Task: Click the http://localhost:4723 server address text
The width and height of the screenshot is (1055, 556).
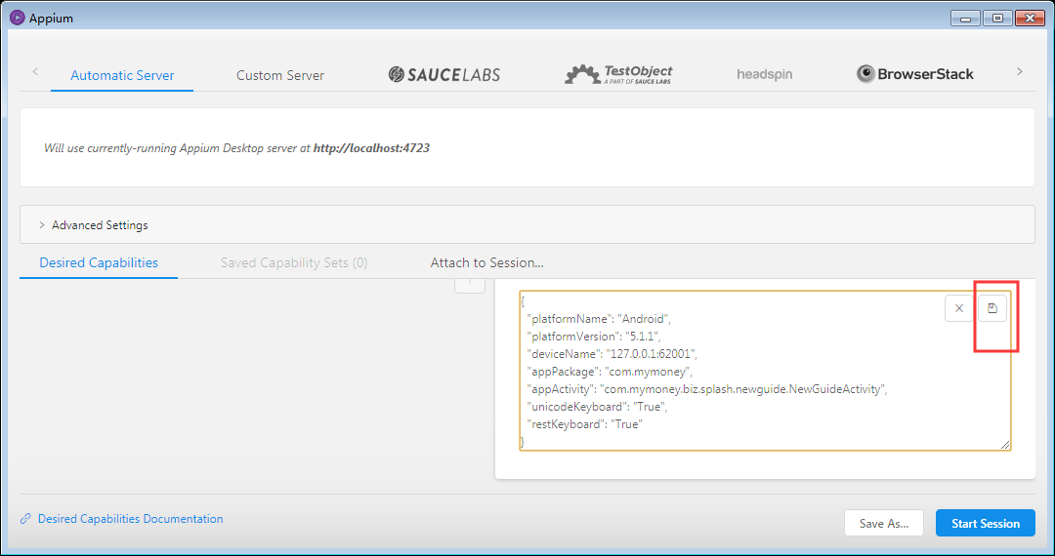Action: point(371,147)
